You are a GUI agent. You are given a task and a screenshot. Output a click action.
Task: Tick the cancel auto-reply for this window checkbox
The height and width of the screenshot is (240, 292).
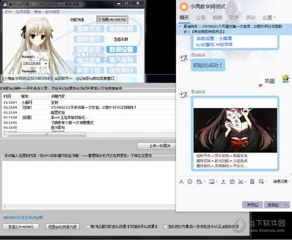point(88,226)
